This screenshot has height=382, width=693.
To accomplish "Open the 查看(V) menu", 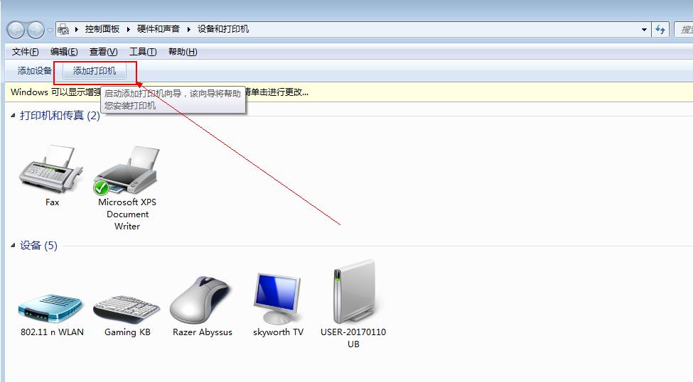I will 104,52.
